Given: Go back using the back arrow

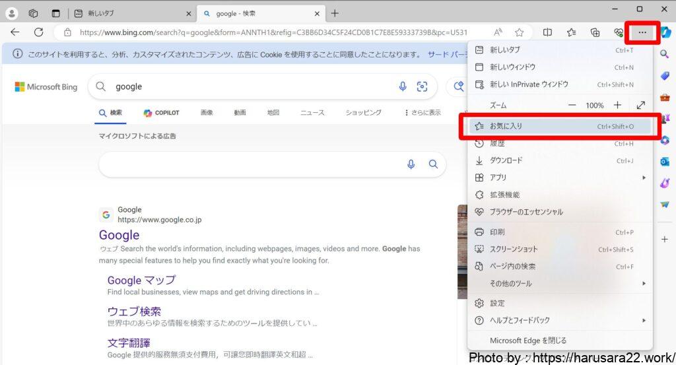Looking at the screenshot, I should pyautogui.click(x=15, y=32).
